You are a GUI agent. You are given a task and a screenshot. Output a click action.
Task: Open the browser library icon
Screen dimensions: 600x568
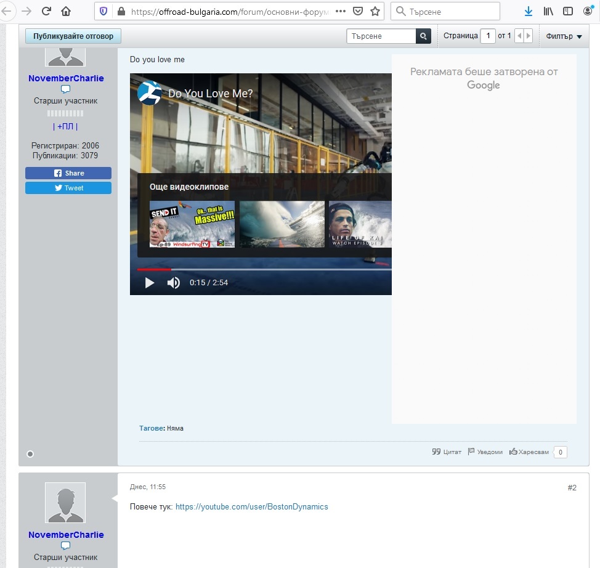point(548,11)
